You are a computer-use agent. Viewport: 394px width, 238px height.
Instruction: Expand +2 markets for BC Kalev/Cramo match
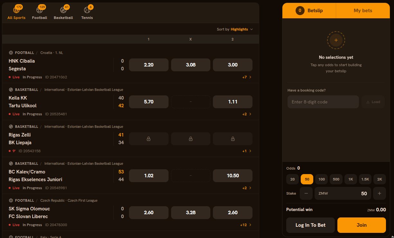247,188
